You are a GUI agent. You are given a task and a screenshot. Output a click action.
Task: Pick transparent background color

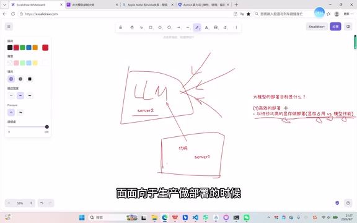pos(10,63)
